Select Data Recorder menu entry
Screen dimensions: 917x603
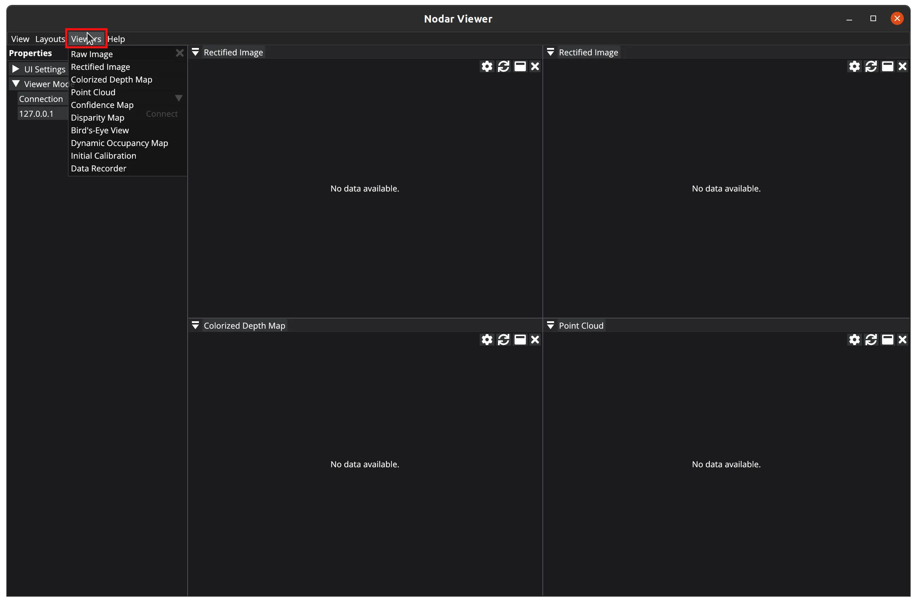[x=99, y=168]
